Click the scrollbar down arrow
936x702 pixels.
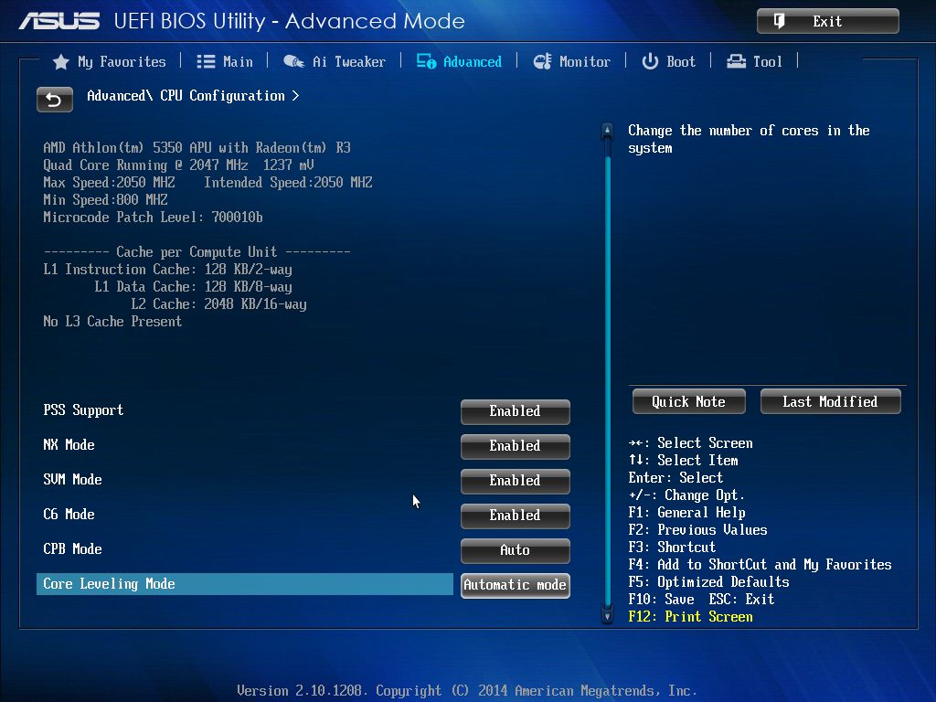click(x=607, y=615)
